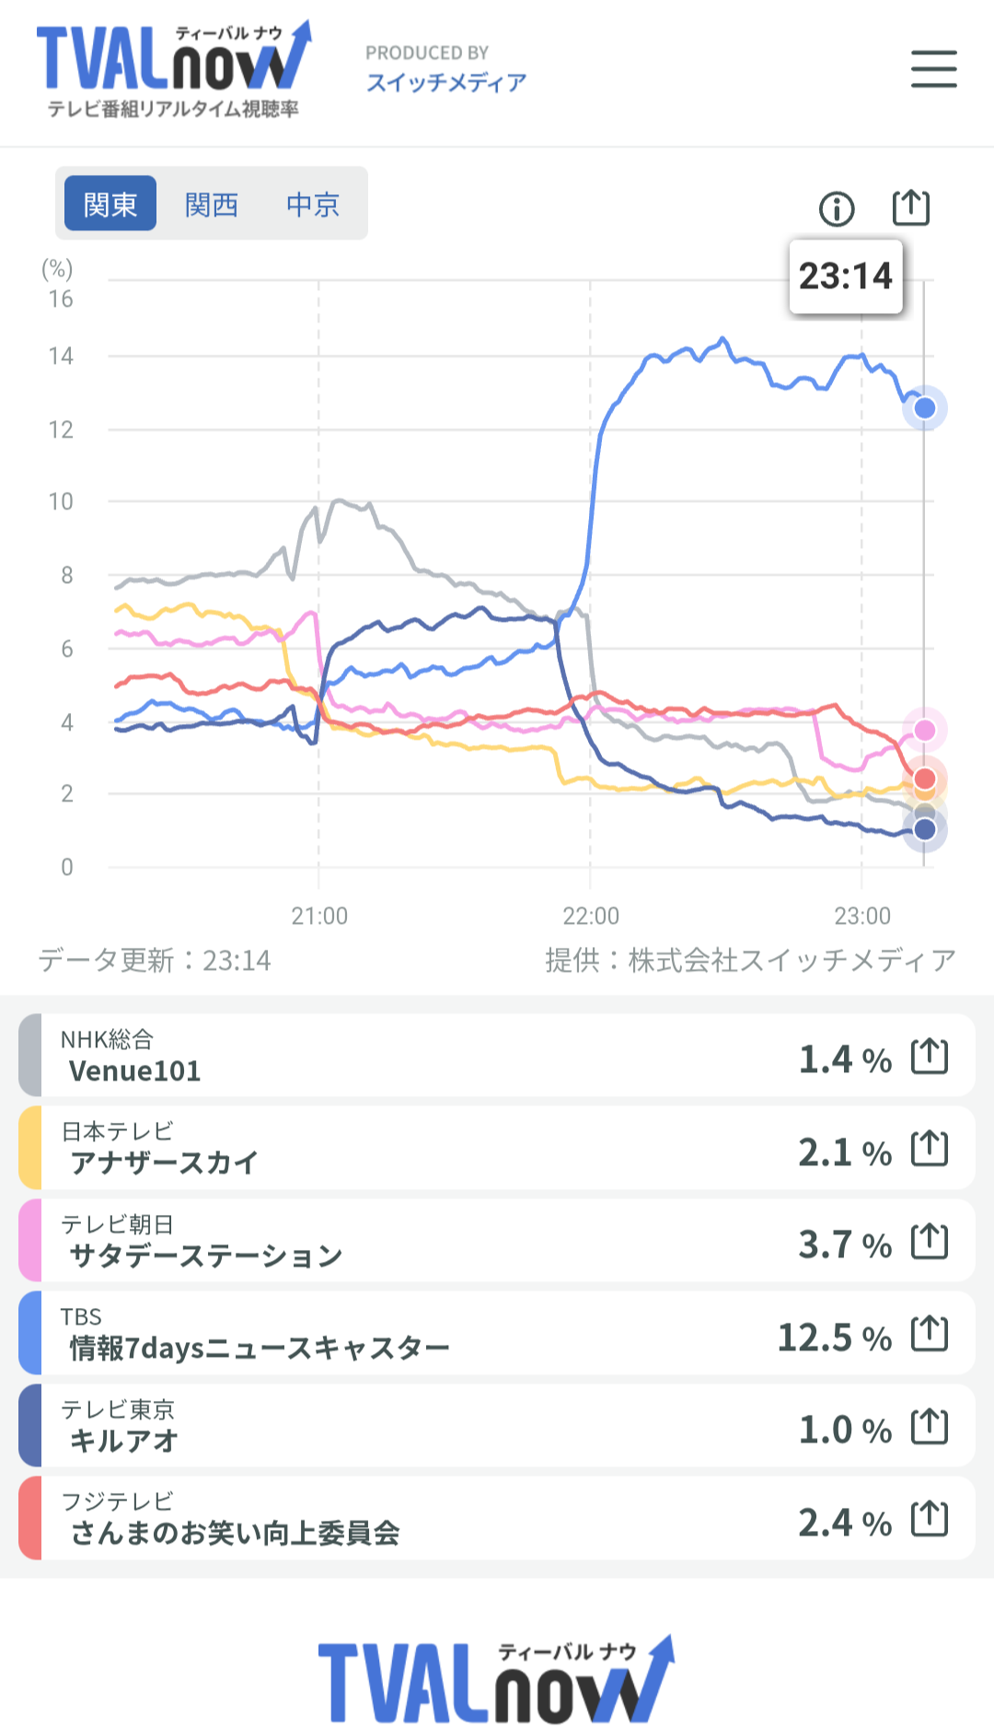Click the テレビ朝日 pink data point on chart

coord(925,730)
